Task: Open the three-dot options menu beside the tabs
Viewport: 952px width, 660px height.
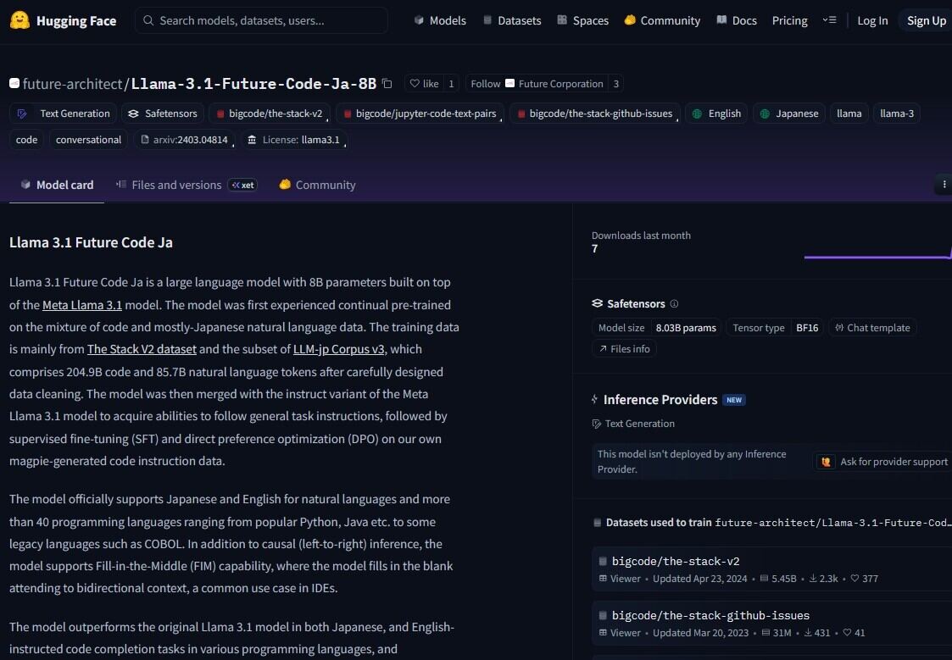Action: [944, 185]
